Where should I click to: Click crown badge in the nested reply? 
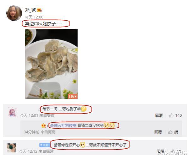coord(44,126)
